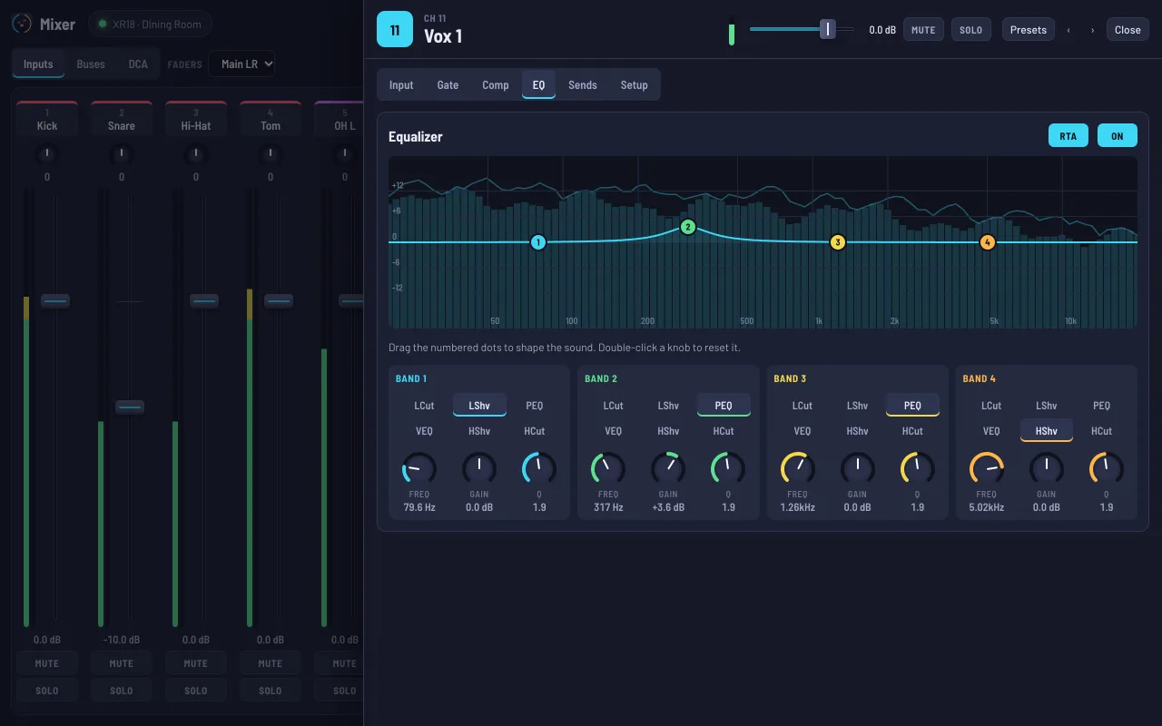Click Band 1 Q knob
The image size is (1162, 726).
tap(539, 469)
